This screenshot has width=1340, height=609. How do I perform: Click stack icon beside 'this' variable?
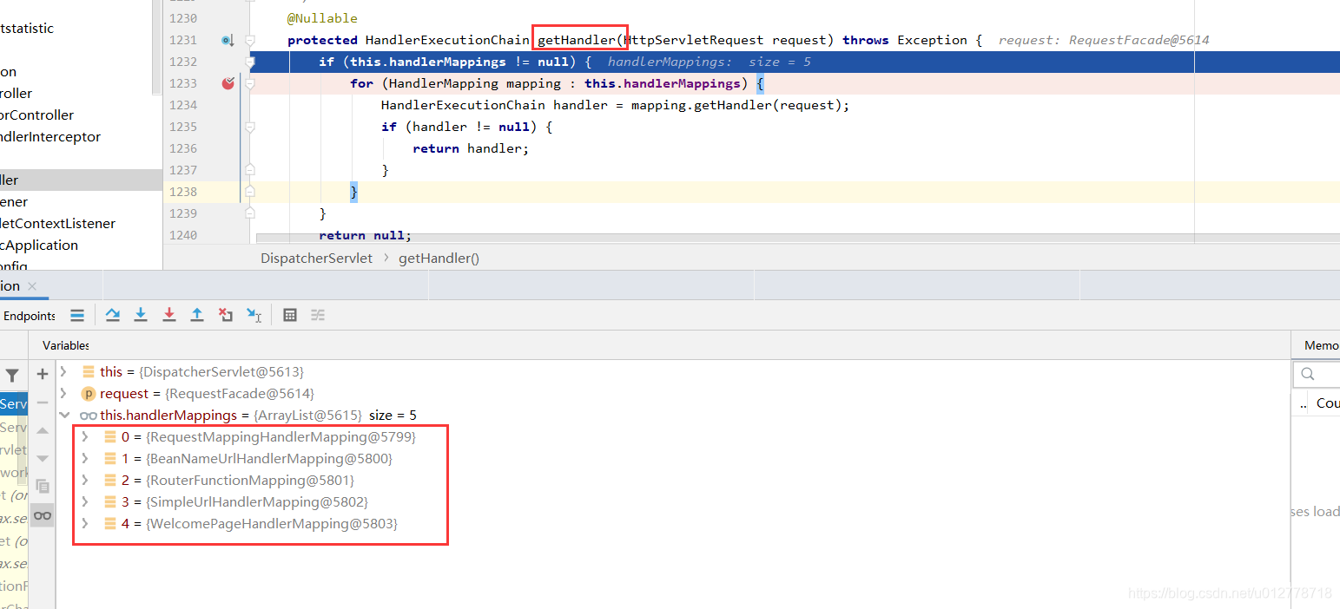(x=88, y=372)
